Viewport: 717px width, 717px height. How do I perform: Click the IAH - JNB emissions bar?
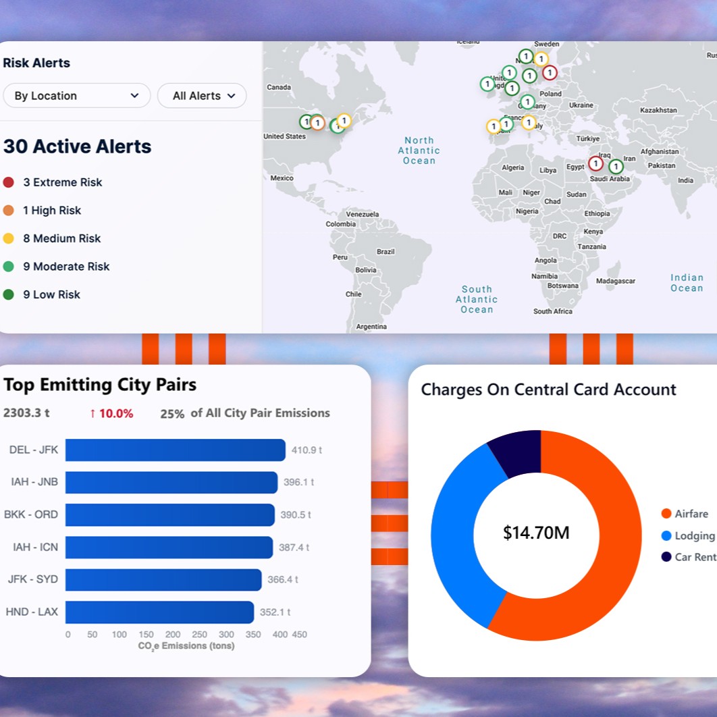point(171,483)
